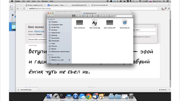Open Trash in the Dock
This screenshot has height=101, width=180.
click(x=131, y=96)
